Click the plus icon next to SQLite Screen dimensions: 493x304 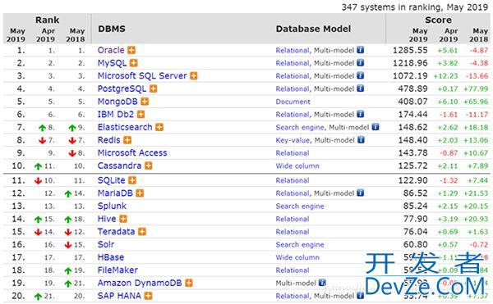click(132, 180)
